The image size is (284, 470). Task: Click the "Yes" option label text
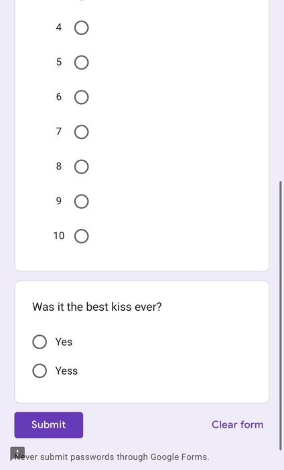pyautogui.click(x=64, y=342)
